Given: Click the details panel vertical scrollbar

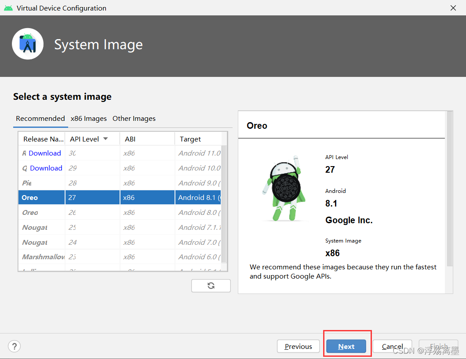Looking at the screenshot, I should [450, 189].
